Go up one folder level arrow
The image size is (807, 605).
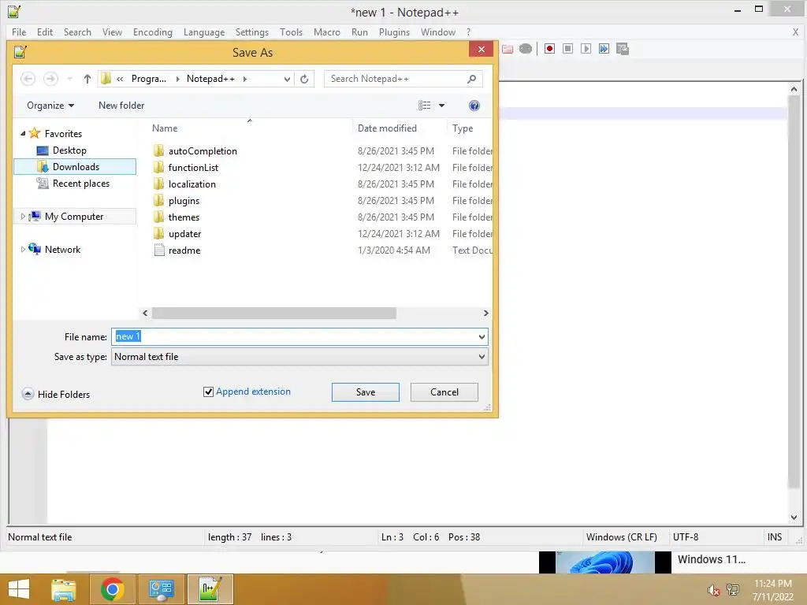(87, 79)
